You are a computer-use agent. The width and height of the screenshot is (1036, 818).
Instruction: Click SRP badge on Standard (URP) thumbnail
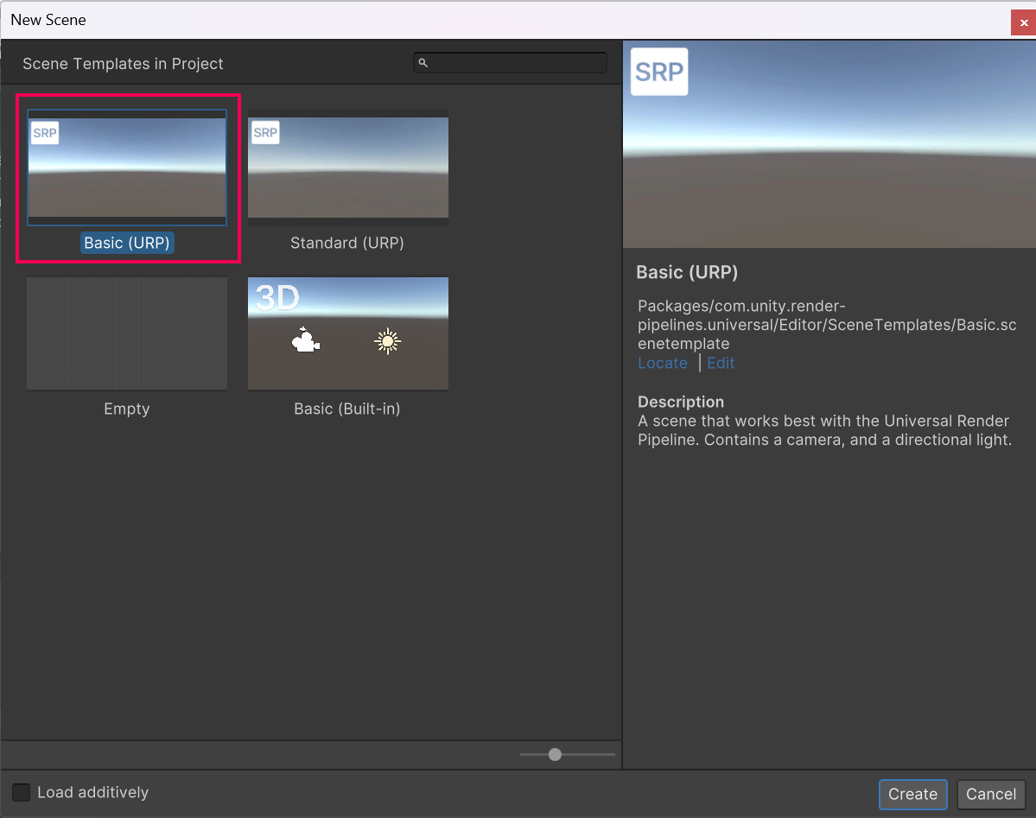pos(265,133)
